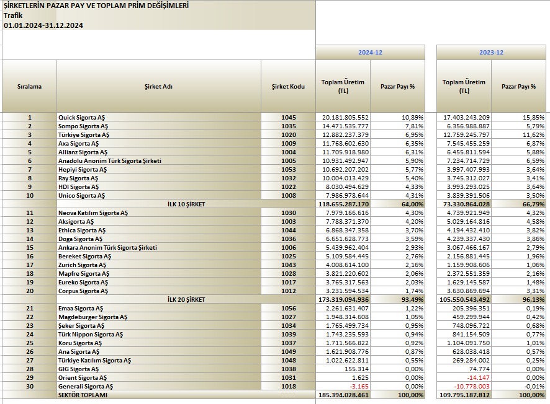The width and height of the screenshot is (550, 404).
Task: Click the '2023-12' period header
Action: [x=491, y=53]
